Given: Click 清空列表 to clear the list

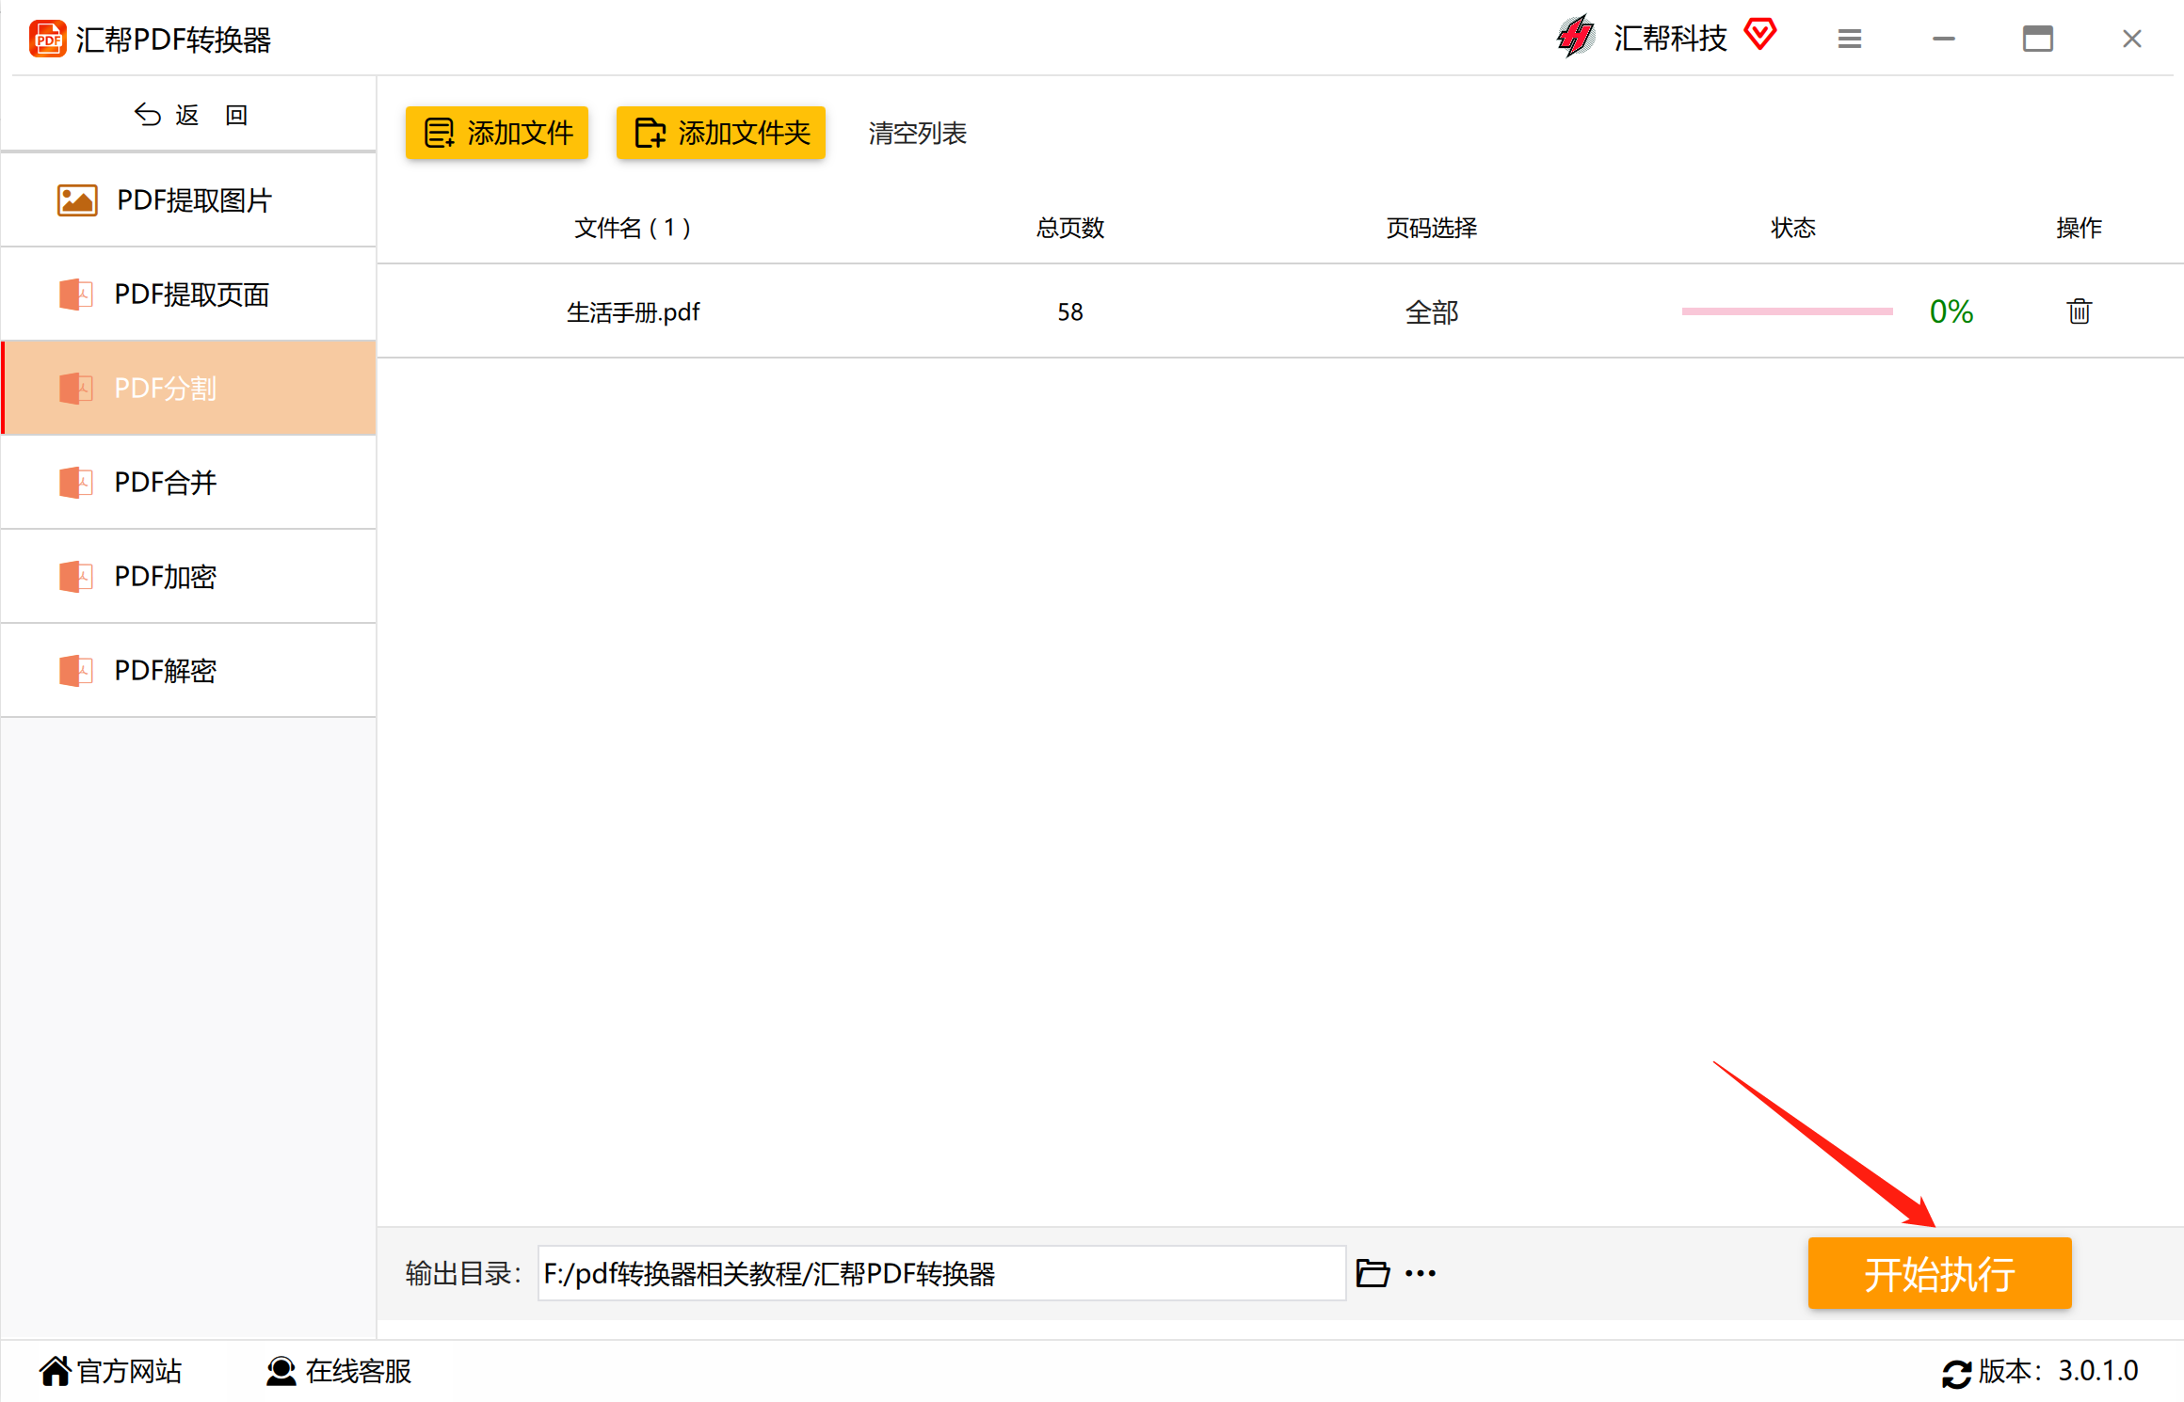Looking at the screenshot, I should click(918, 133).
